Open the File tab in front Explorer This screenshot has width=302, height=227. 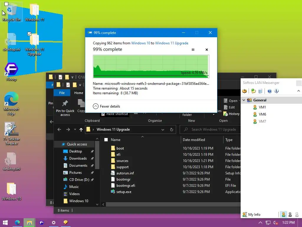(62, 93)
